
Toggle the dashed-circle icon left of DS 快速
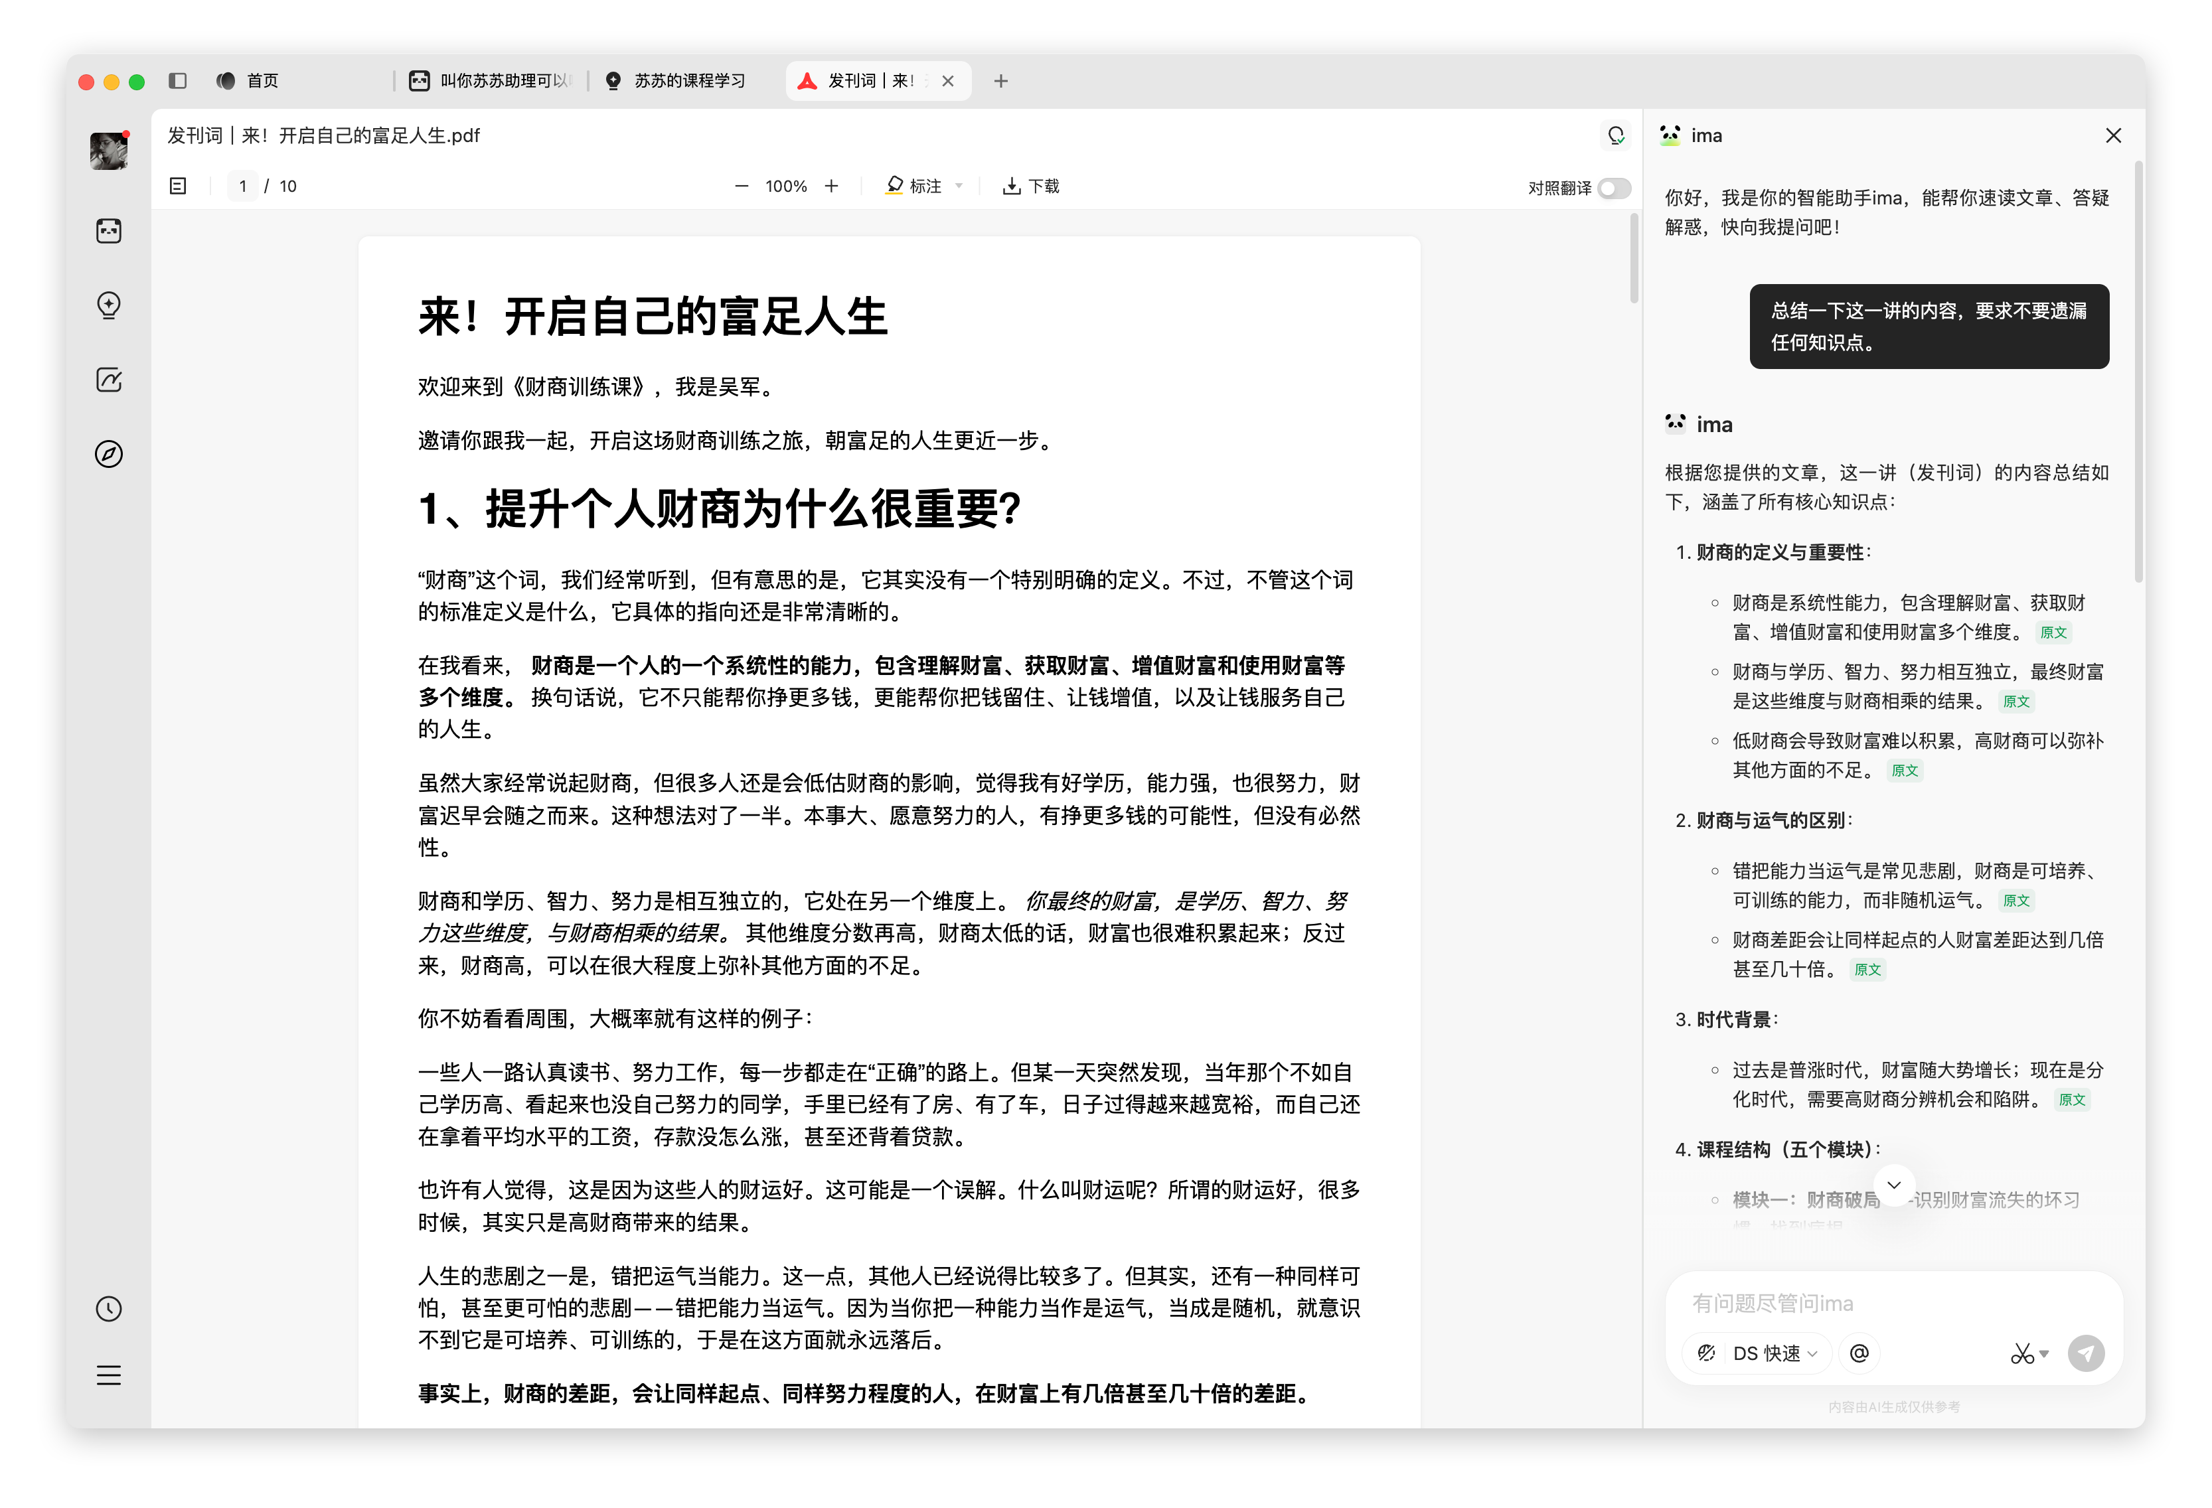click(1707, 1353)
